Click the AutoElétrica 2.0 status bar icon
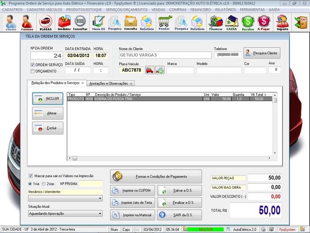 (x=229, y=230)
